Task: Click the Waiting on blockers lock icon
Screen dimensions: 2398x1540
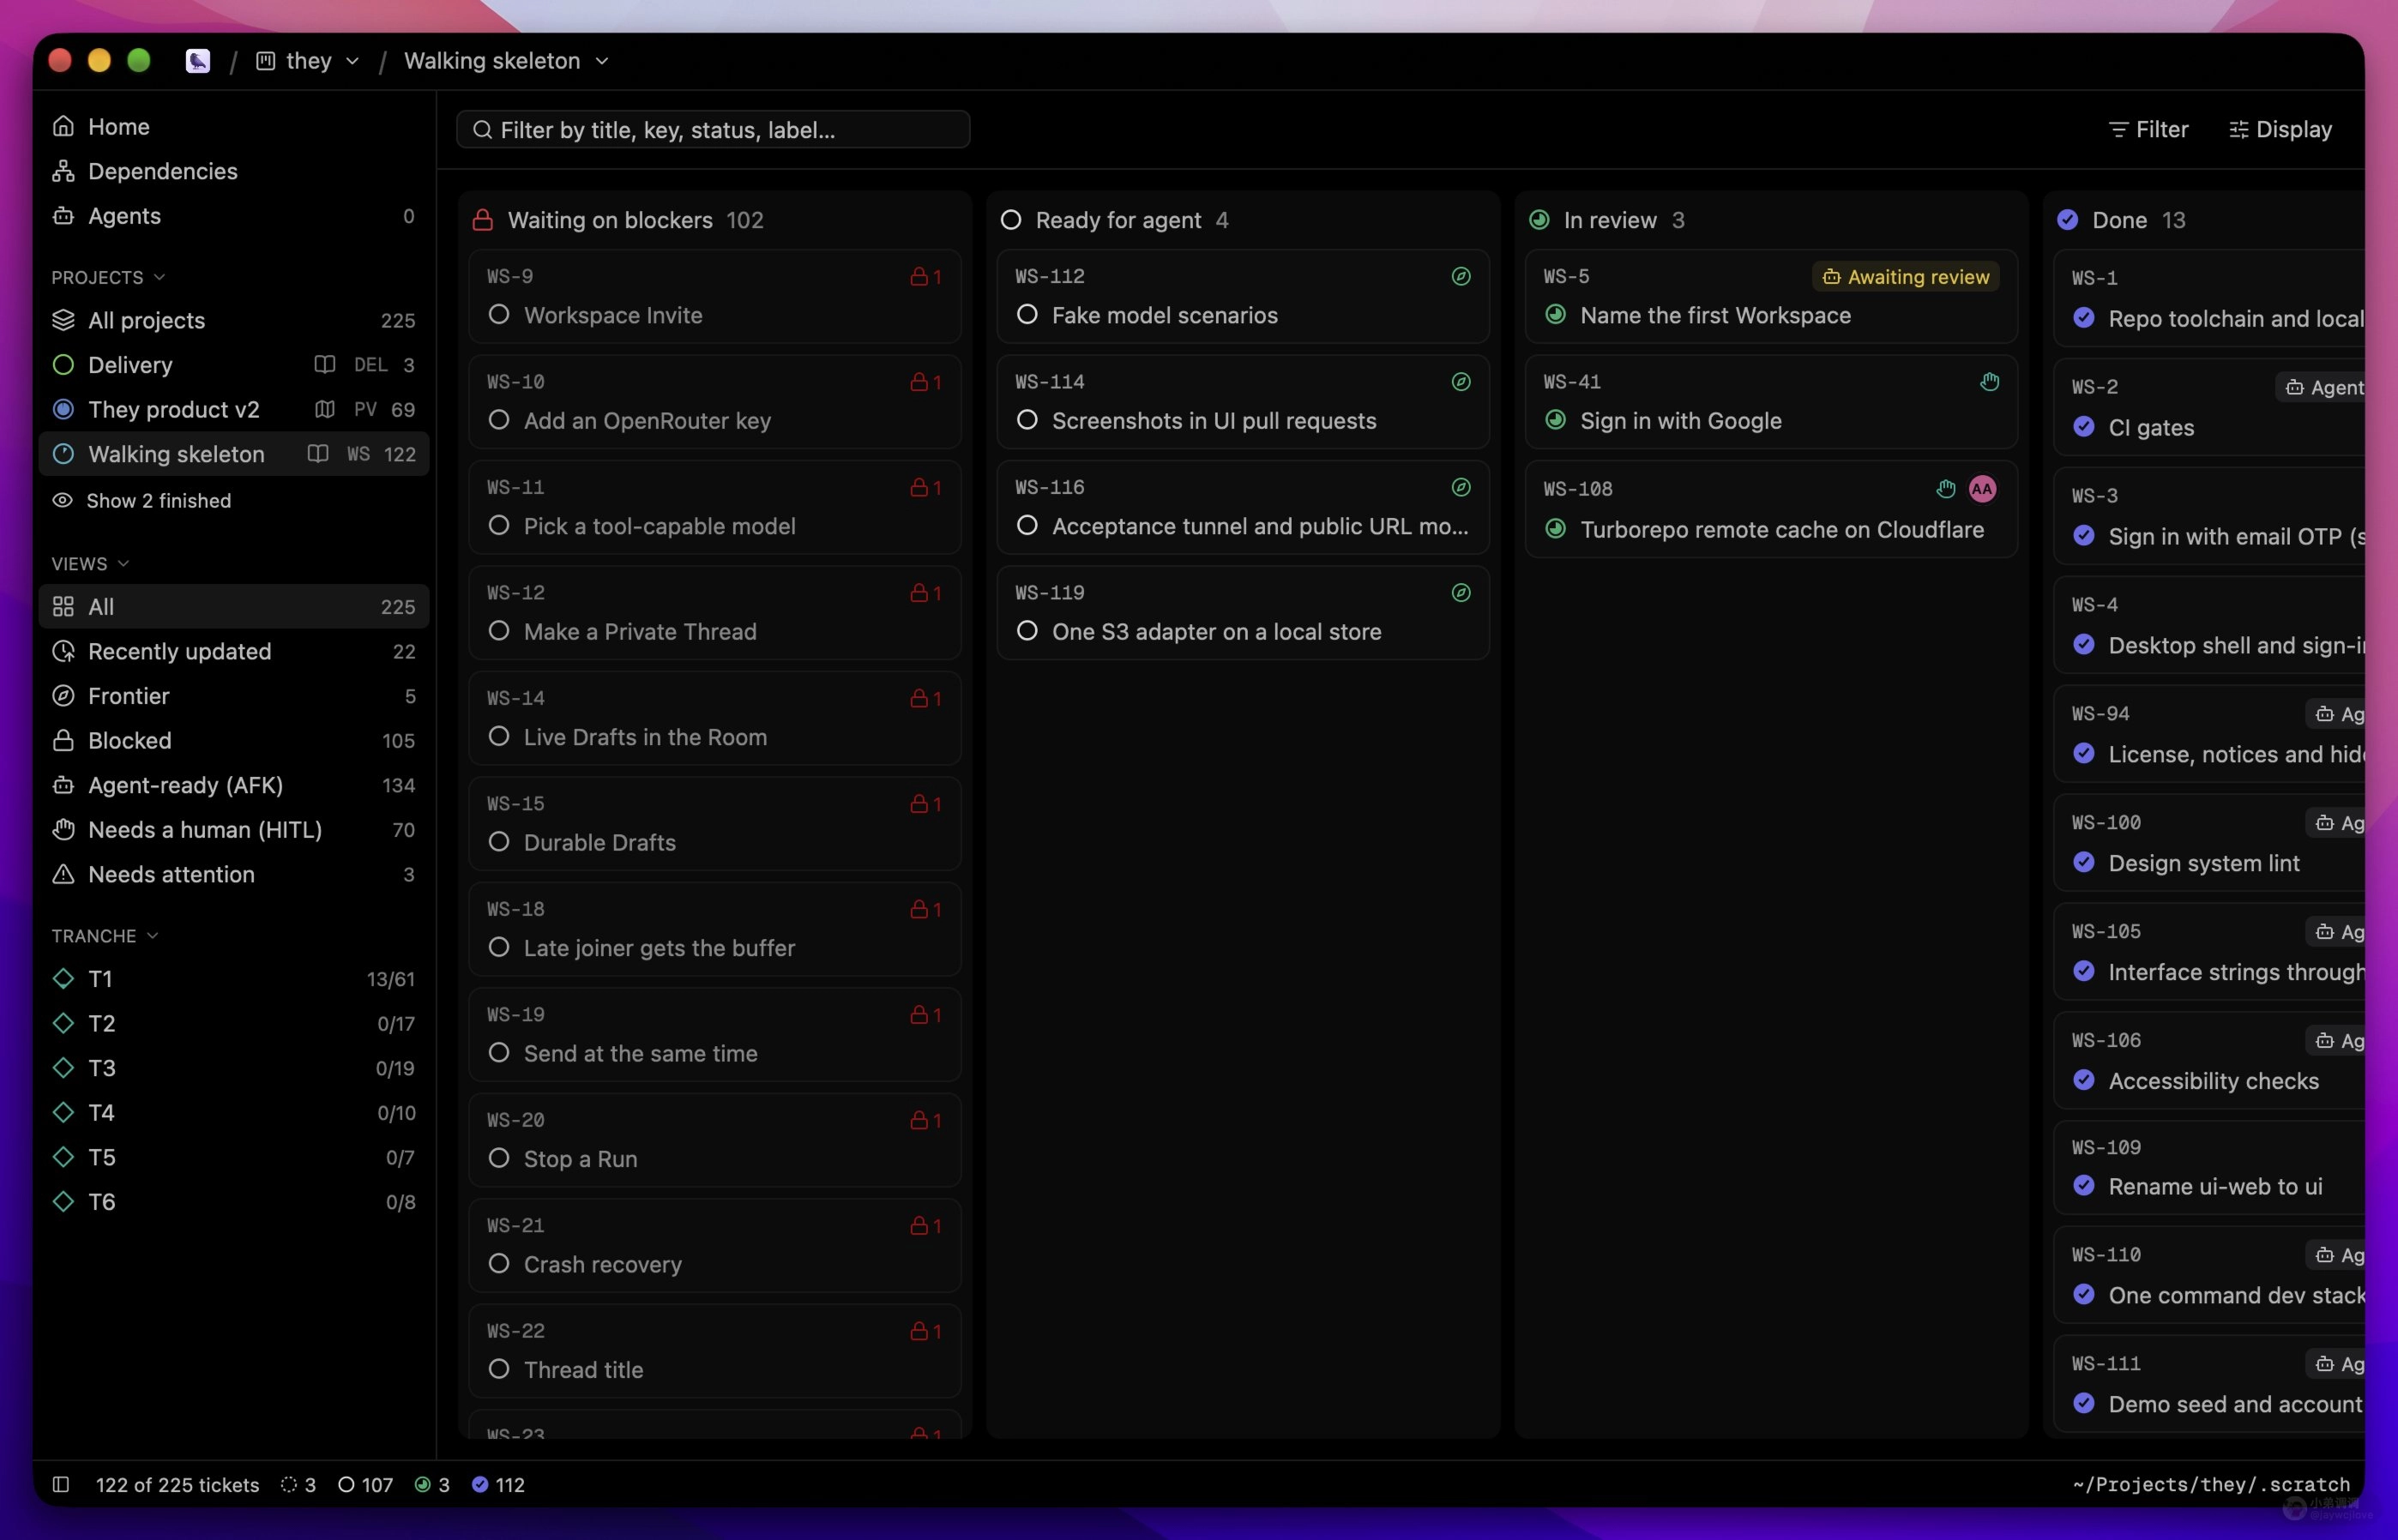Action: click(x=483, y=220)
